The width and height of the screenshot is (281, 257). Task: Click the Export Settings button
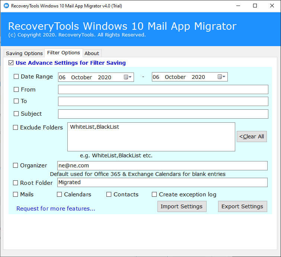point(242,206)
